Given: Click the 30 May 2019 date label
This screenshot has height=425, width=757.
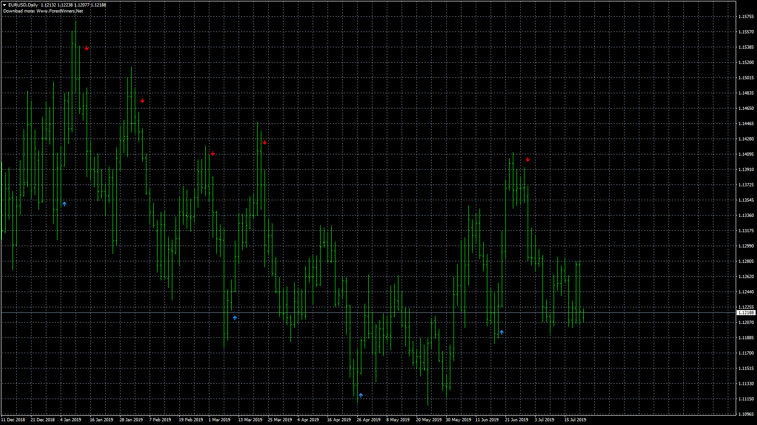Looking at the screenshot, I should click(x=459, y=420).
